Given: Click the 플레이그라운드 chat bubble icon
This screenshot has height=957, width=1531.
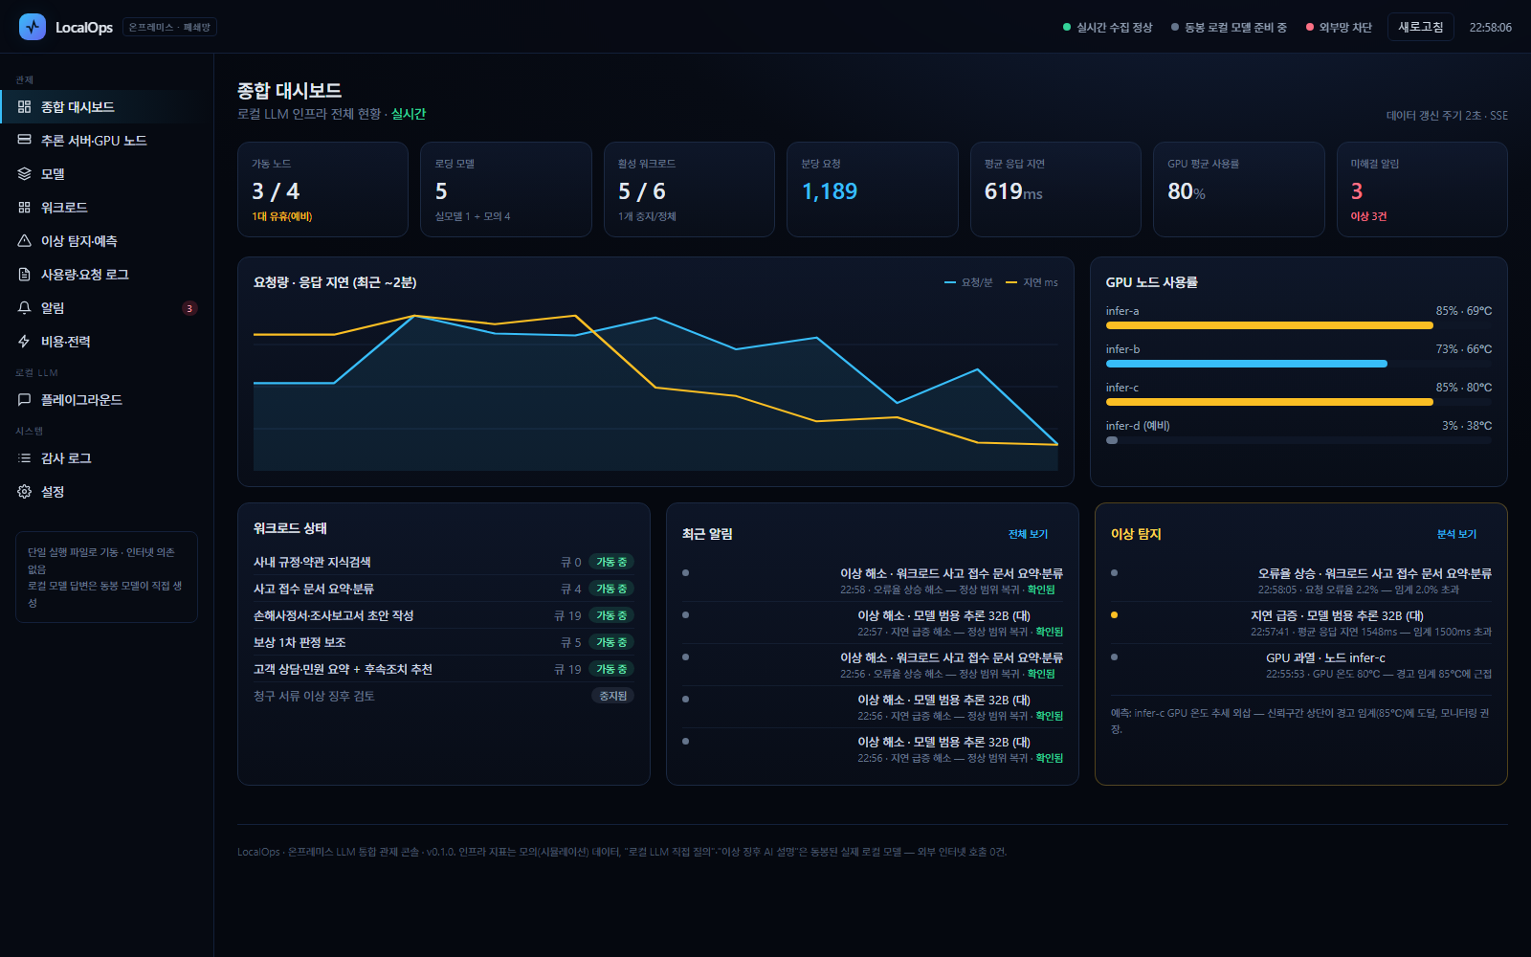Looking at the screenshot, I should point(25,399).
